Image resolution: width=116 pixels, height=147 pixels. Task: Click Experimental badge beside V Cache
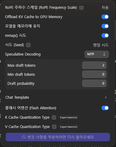(x=69, y=127)
